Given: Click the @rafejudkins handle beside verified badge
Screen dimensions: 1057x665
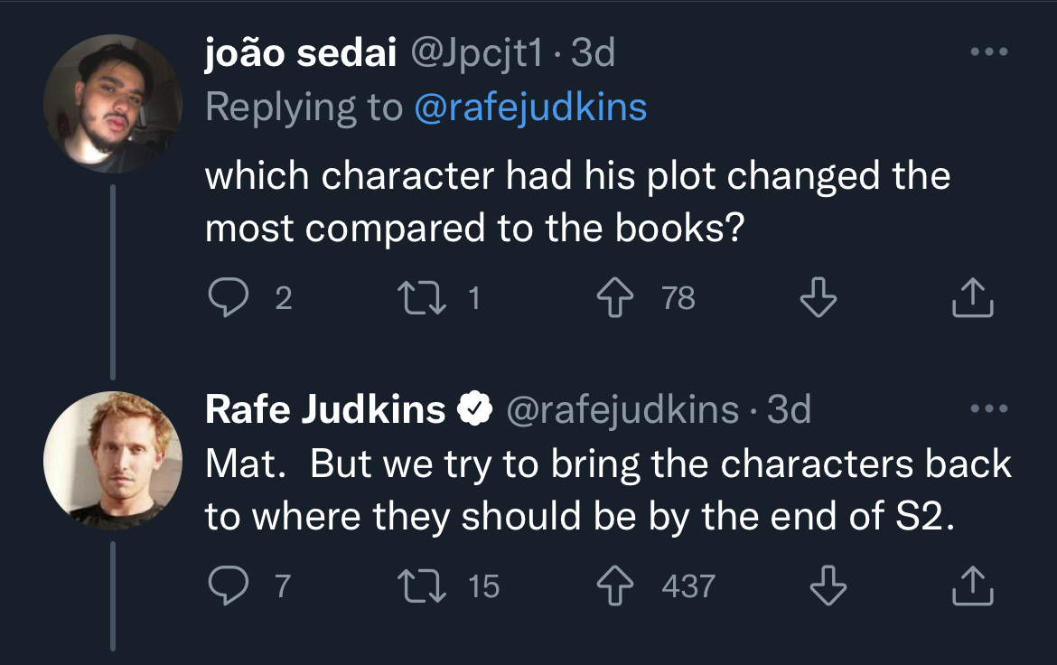Looking at the screenshot, I should (x=623, y=410).
